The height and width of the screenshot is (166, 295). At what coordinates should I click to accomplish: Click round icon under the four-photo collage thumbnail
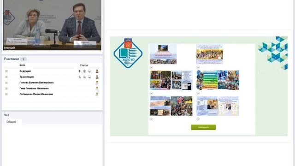tap(151, 93)
